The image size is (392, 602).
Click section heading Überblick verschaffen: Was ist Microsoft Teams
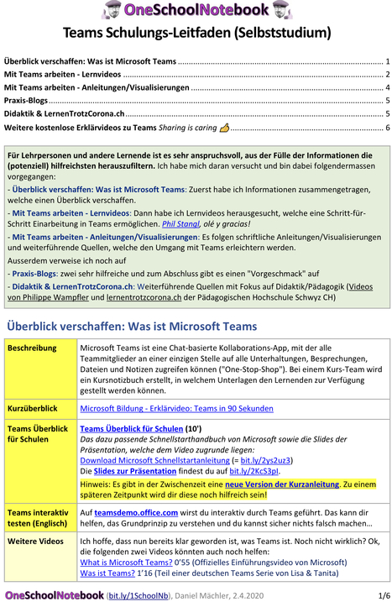pos(132,327)
